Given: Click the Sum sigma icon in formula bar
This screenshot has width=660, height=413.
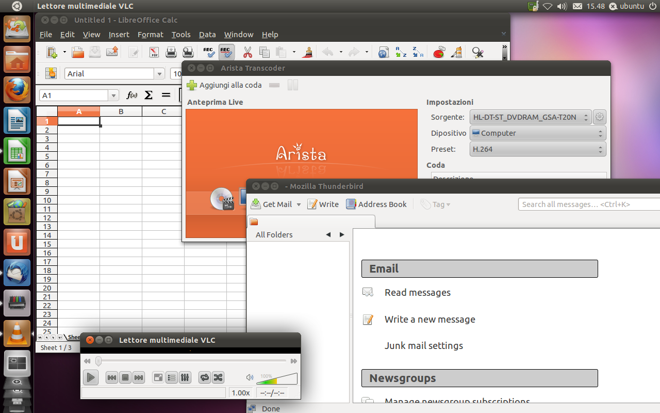Looking at the screenshot, I should coord(148,95).
